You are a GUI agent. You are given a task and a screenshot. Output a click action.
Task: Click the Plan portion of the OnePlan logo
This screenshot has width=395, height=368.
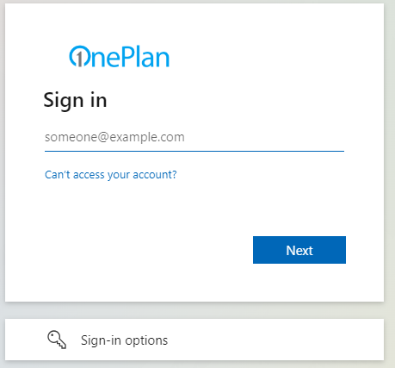tap(145, 57)
